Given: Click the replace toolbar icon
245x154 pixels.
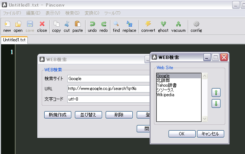Looking at the screenshot, I should (x=129, y=24).
